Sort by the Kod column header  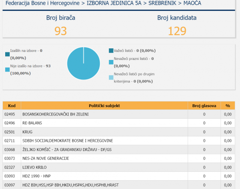12,105
